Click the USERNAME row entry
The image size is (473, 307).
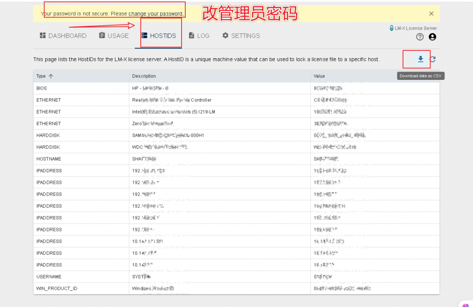49,277
